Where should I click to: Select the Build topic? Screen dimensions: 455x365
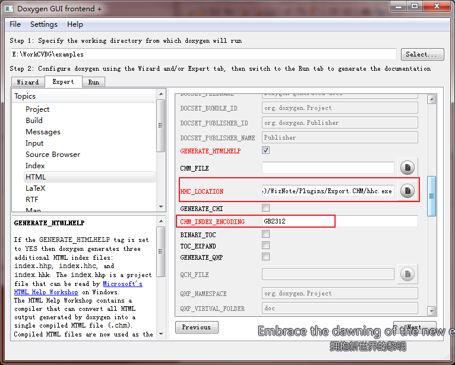pos(34,121)
